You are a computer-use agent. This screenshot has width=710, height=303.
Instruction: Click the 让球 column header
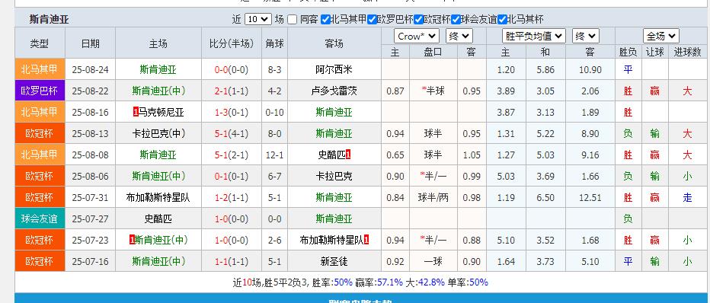[x=654, y=52]
